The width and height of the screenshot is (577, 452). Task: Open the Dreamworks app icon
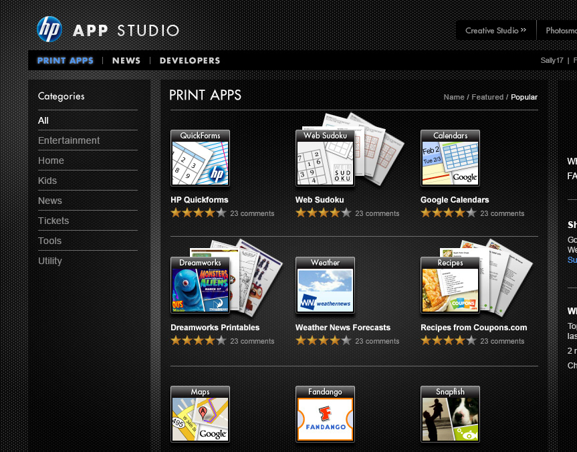[200, 286]
